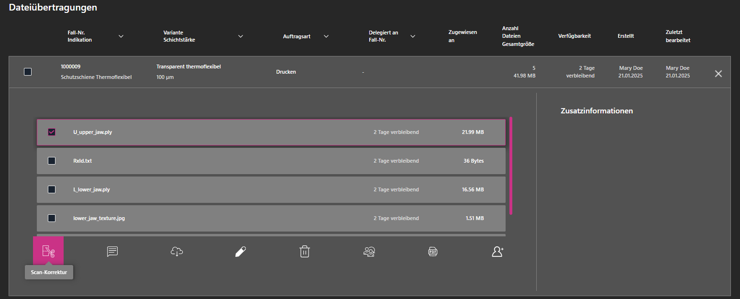The height and width of the screenshot is (299, 740).
Task: Click the cloud download icon
Action: point(177,252)
